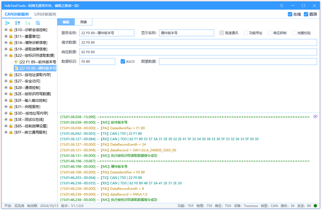The height and width of the screenshot is (210, 322).
Task: Click the folder icon of $3D 按地址写内存
Action: [x=11, y=113]
